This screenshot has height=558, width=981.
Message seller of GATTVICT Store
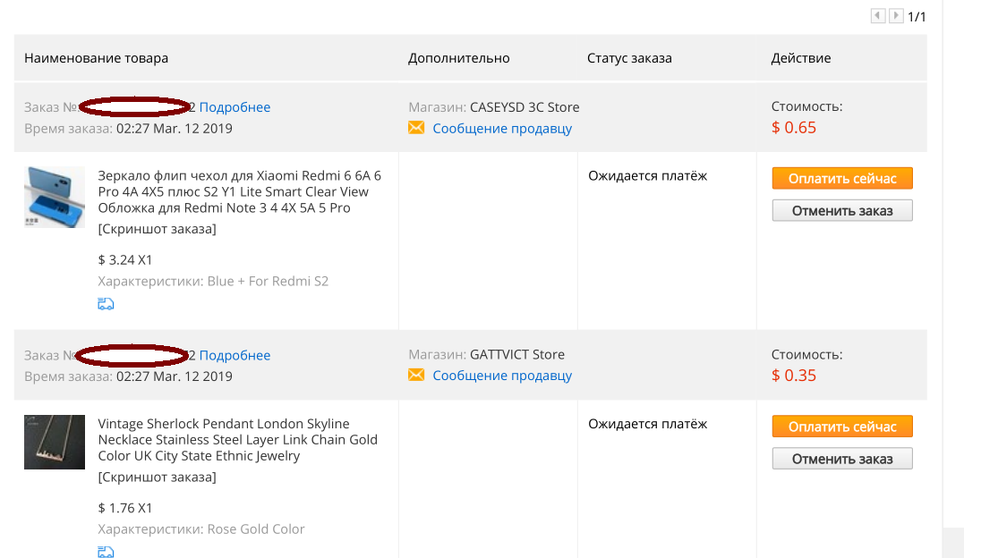502,376
